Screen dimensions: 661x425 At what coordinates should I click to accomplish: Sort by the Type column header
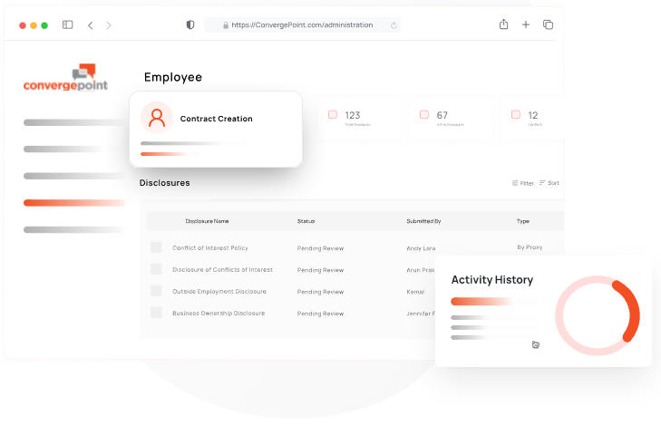coord(523,221)
